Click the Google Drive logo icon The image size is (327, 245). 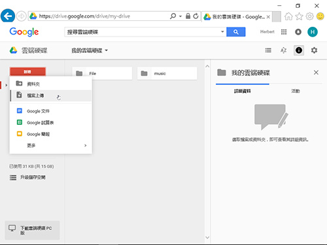[x=13, y=50]
